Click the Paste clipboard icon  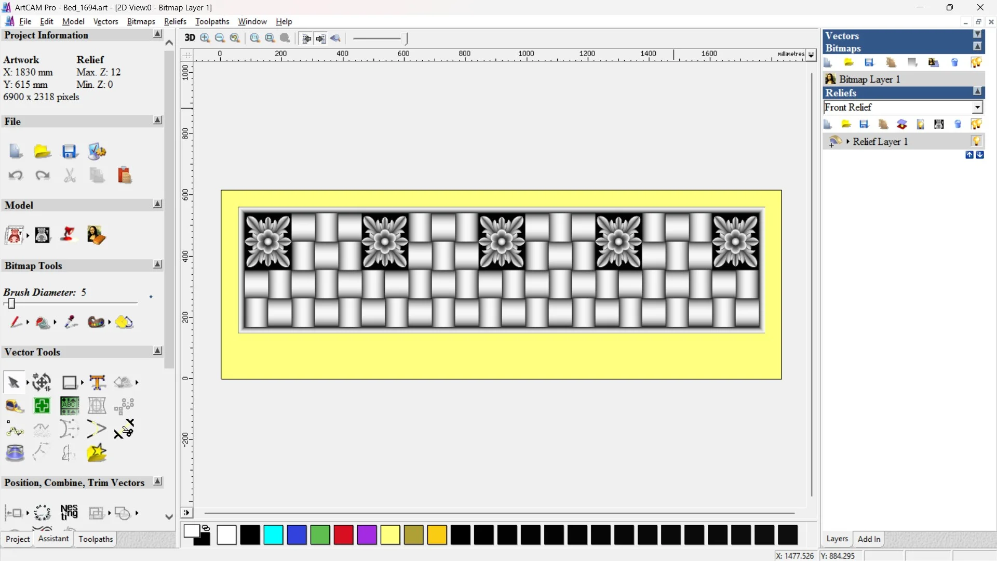125,176
